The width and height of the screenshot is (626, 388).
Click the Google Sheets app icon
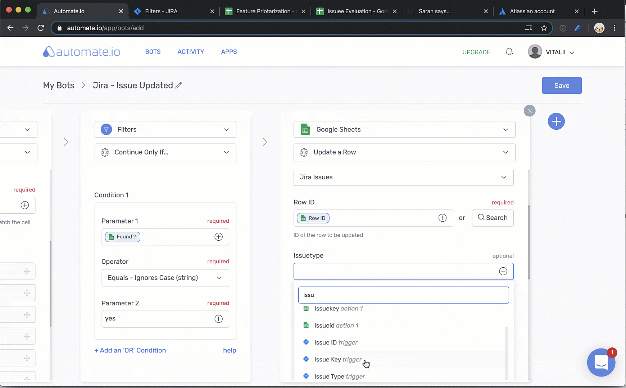coord(305,129)
